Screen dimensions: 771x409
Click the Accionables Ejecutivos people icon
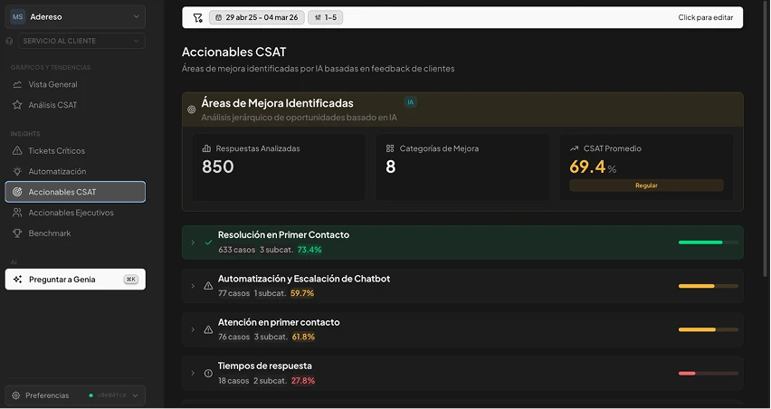(17, 213)
